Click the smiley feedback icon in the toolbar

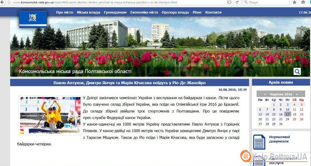click(303, 2)
